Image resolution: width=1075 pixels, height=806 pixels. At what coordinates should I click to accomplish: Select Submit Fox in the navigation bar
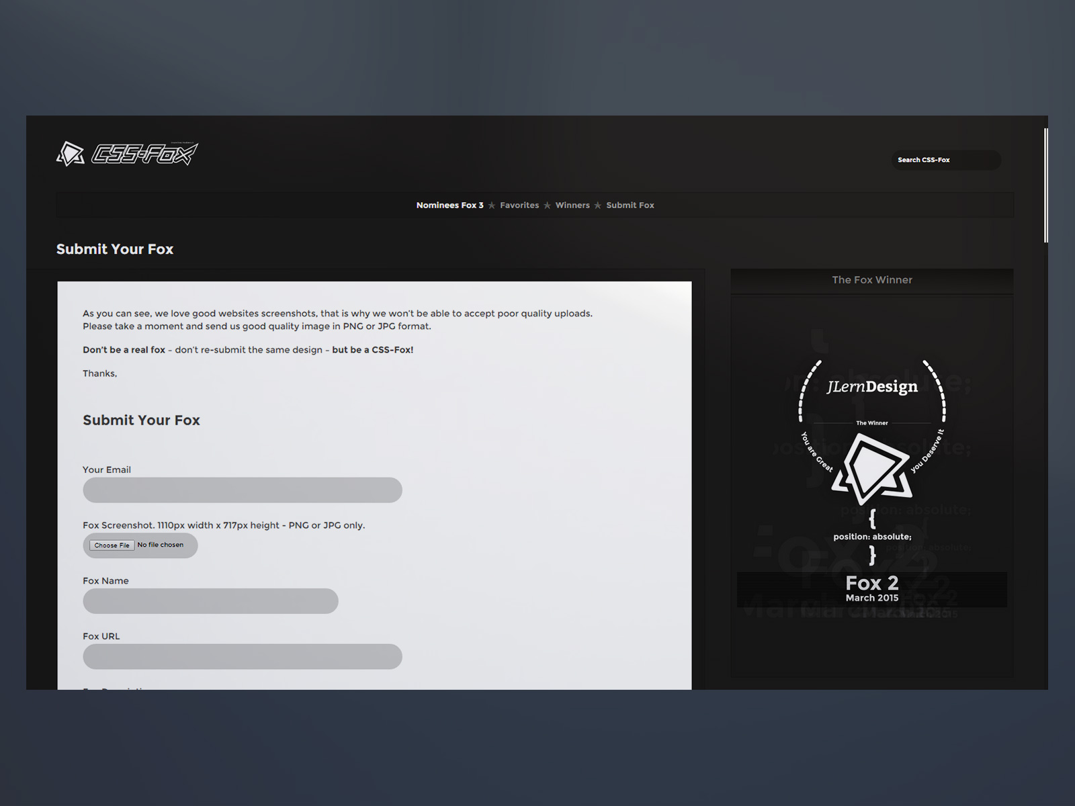coord(630,206)
